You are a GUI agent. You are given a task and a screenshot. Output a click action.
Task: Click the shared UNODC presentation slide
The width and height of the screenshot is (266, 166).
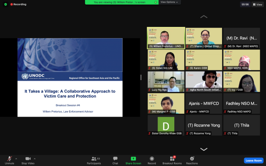point(69,77)
